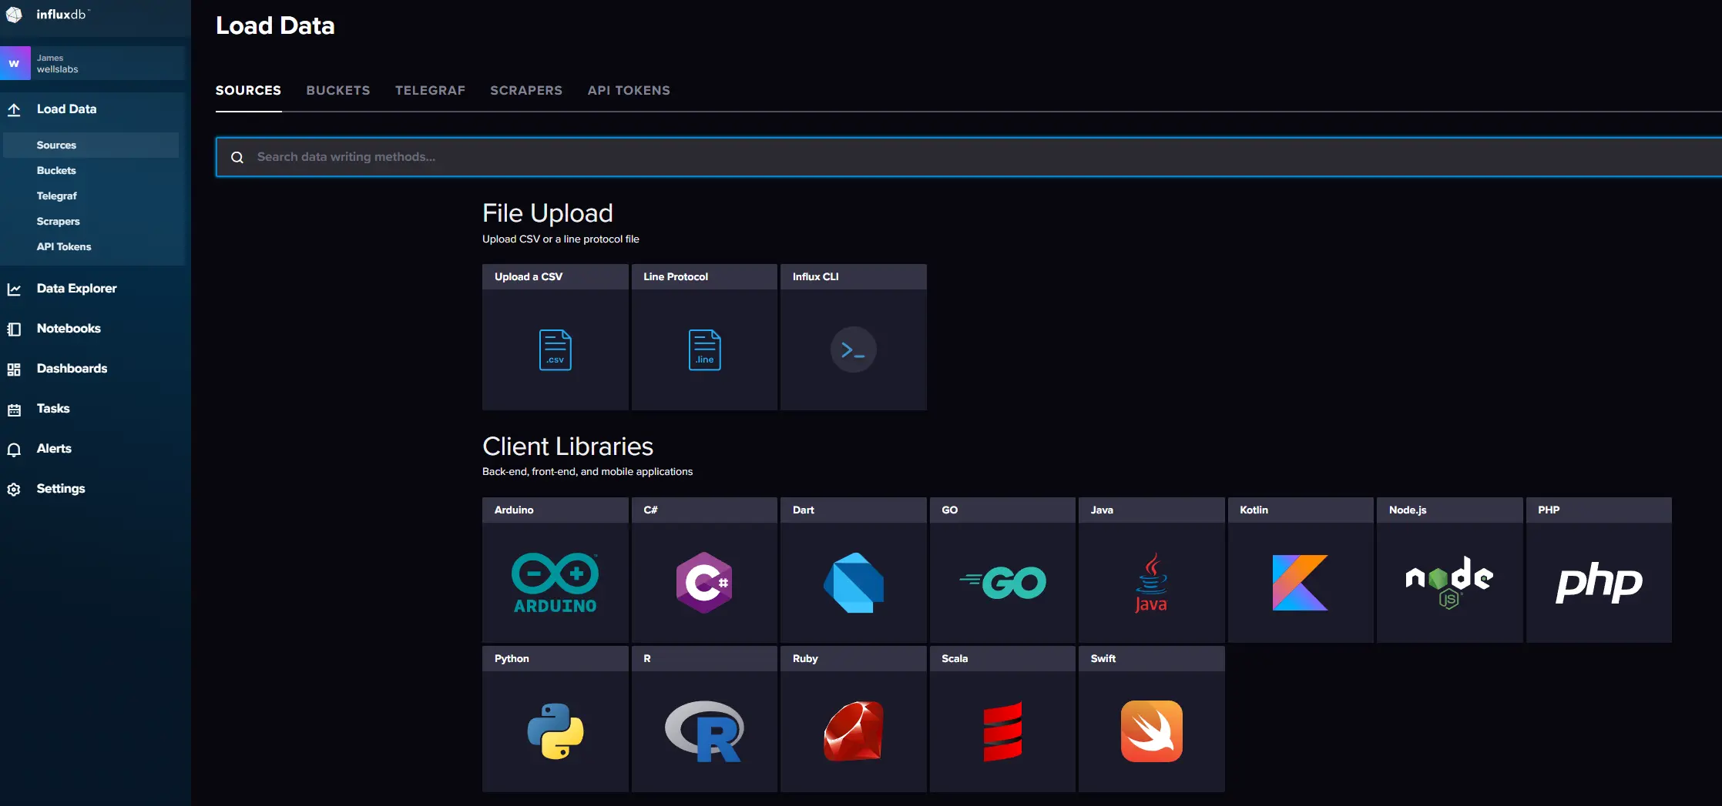Open Dashboards from the sidebar
Viewport: 1722px width, 806px height.
[x=72, y=368]
